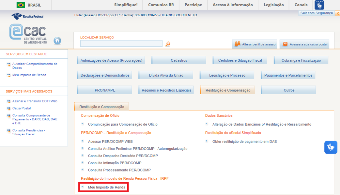Click the e-CAC Centro Virtual logo
This screenshot has width=340, height=195.
[28, 34]
